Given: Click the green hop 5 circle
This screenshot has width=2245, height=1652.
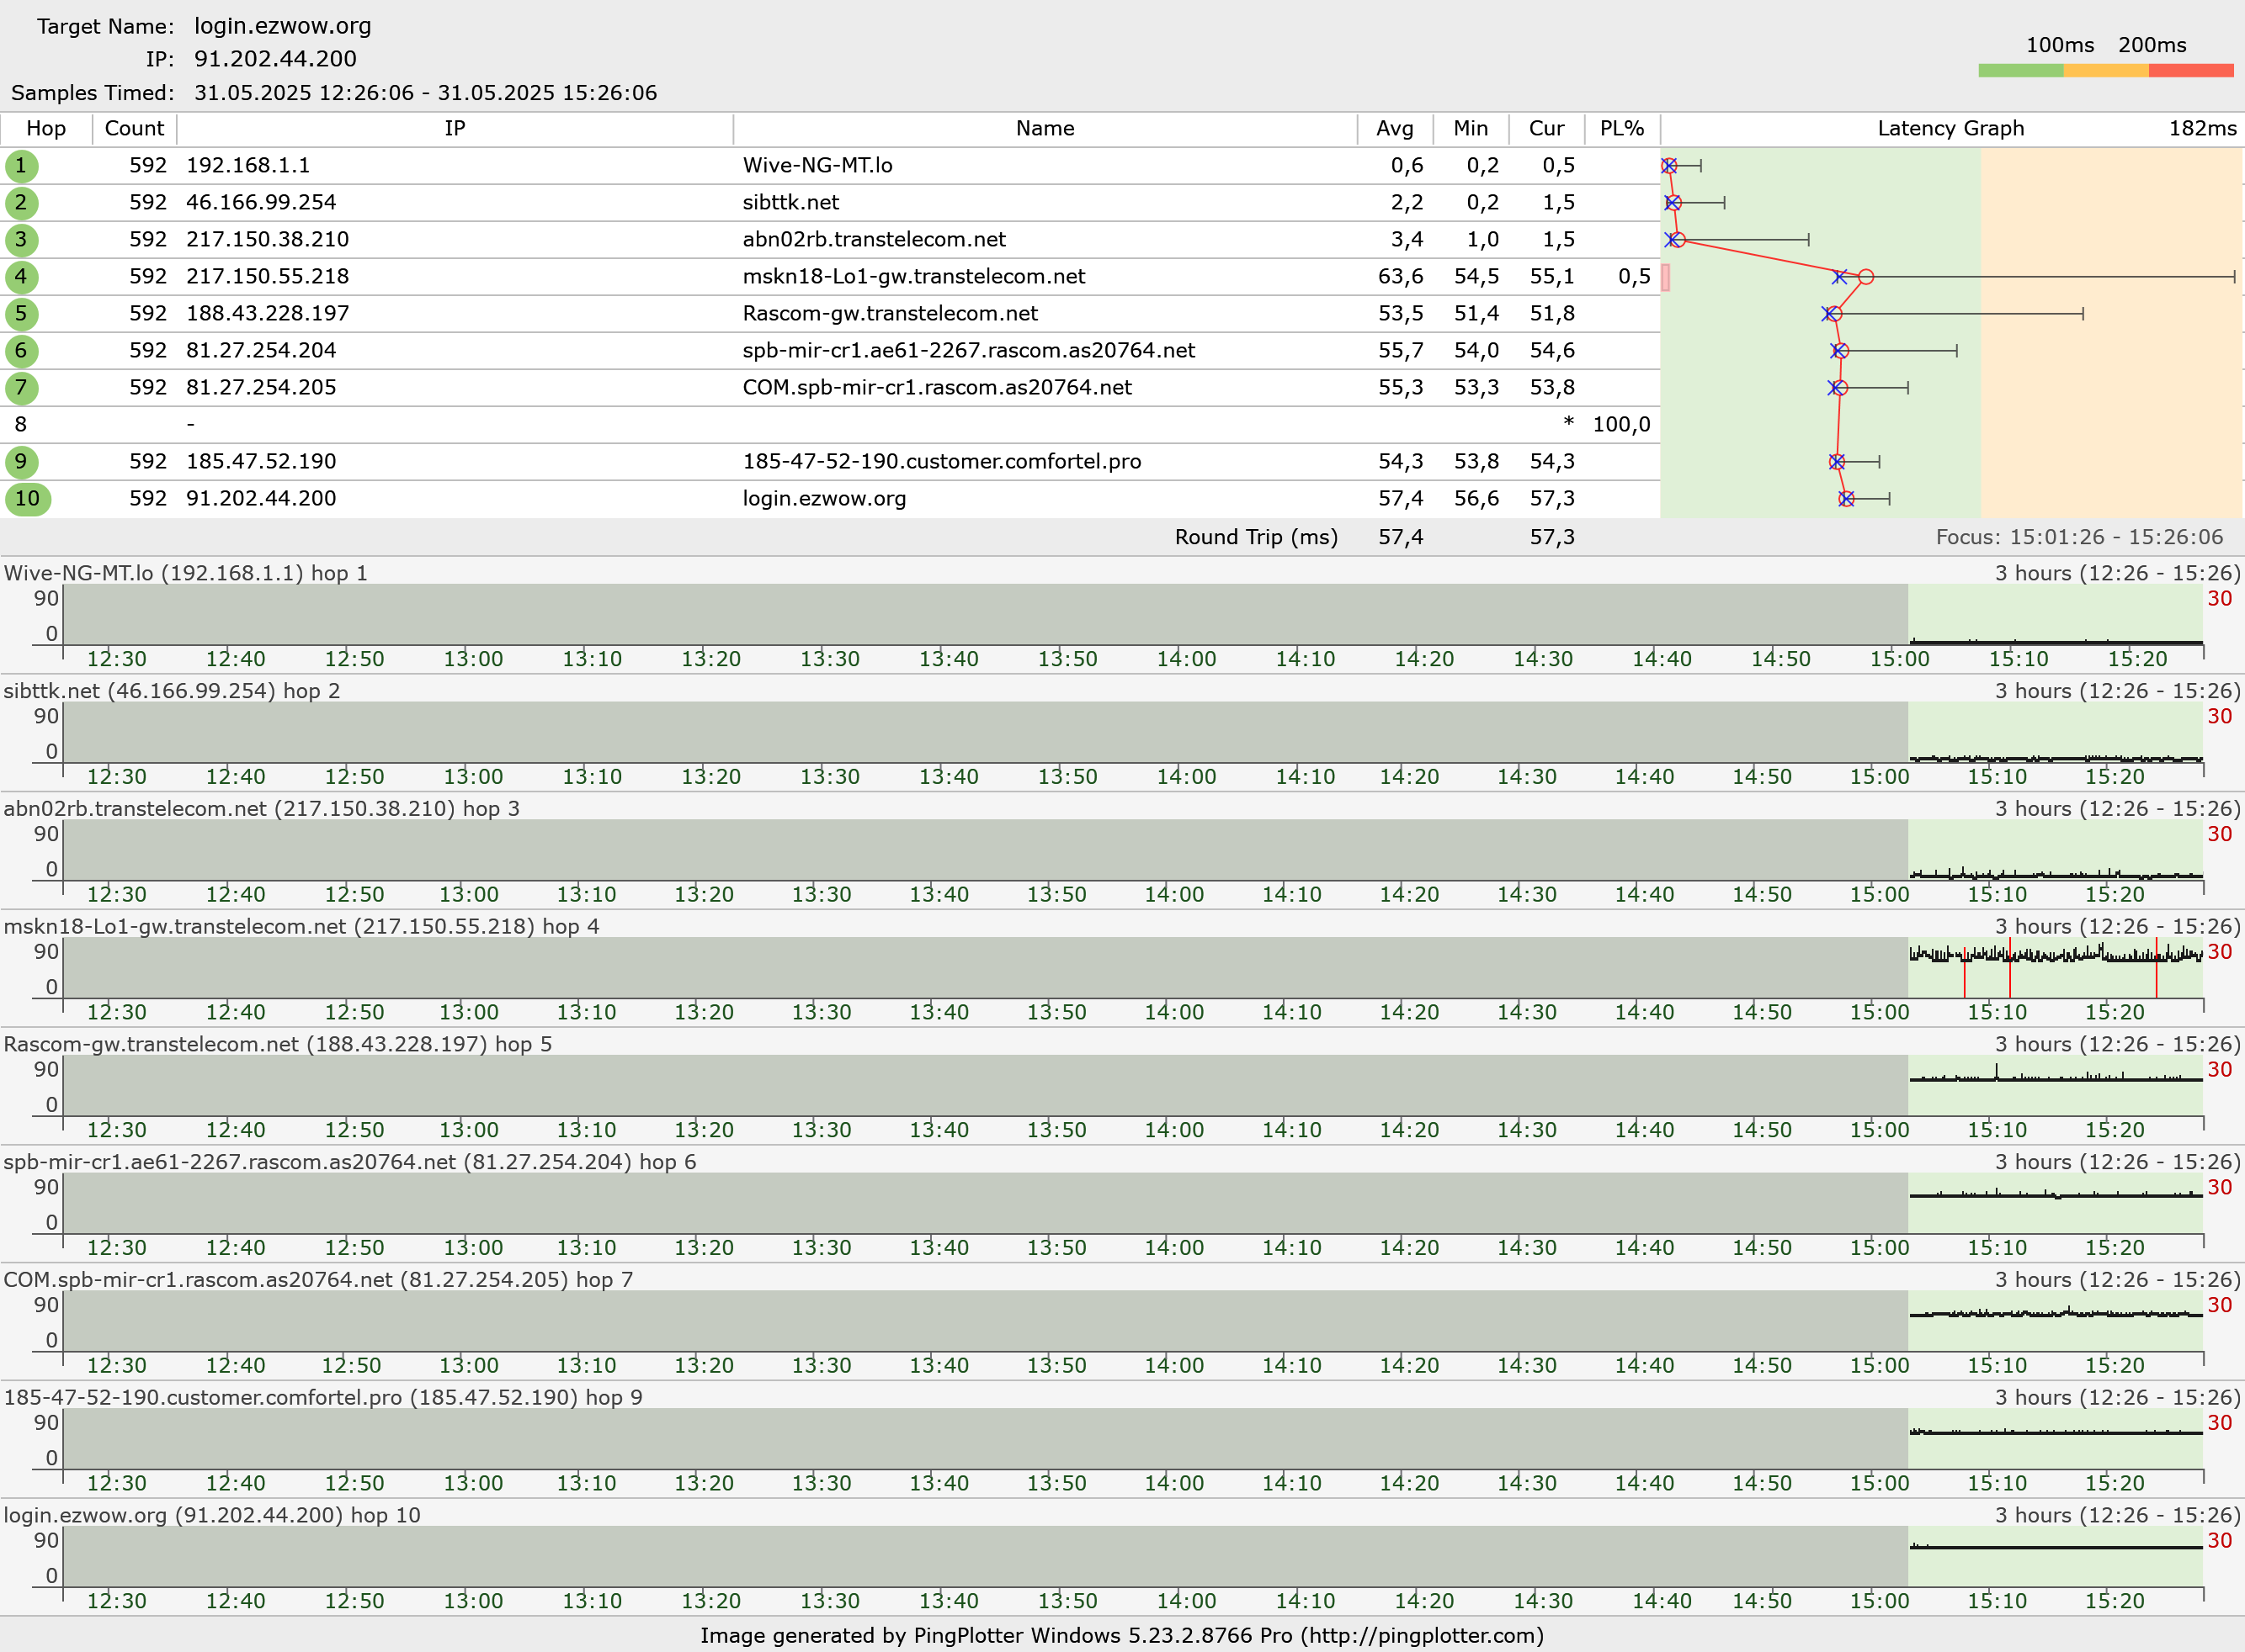Looking at the screenshot, I should pos(21,314).
